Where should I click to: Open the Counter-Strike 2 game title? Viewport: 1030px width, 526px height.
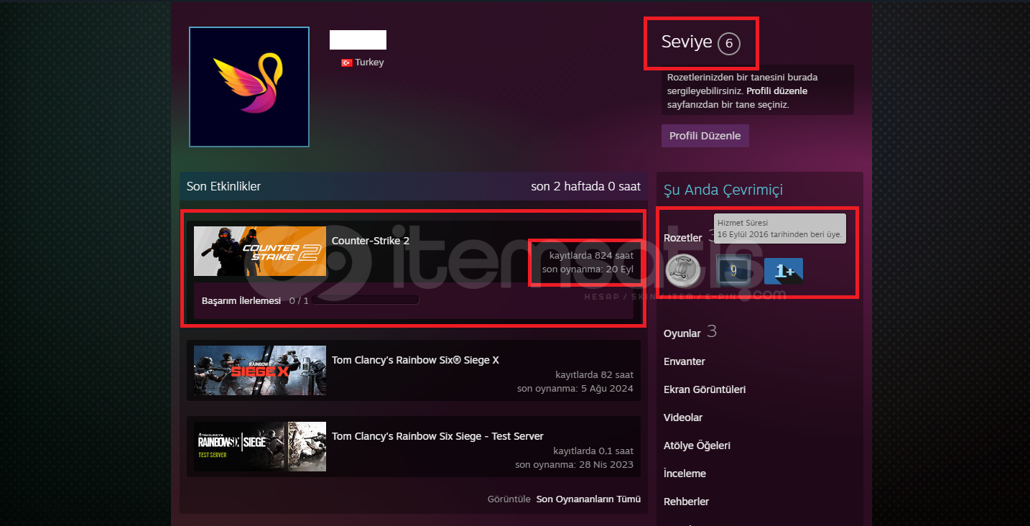pos(371,241)
